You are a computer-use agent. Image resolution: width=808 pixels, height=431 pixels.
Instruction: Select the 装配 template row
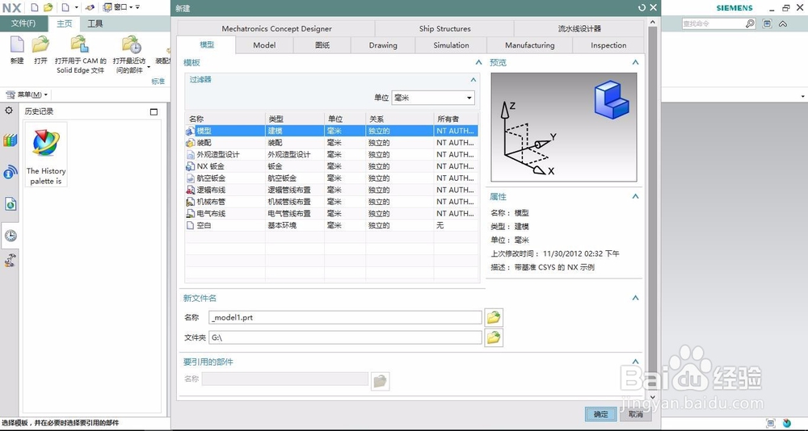[x=331, y=143]
